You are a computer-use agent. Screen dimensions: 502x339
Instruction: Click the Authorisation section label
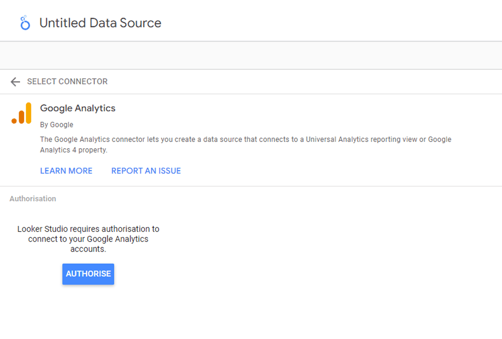pos(33,199)
